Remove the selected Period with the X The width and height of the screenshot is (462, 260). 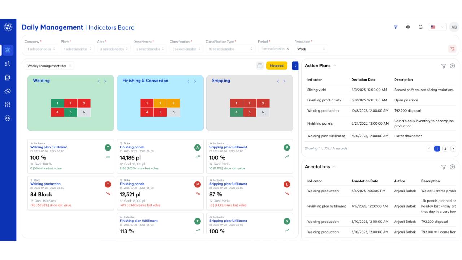tap(288, 49)
